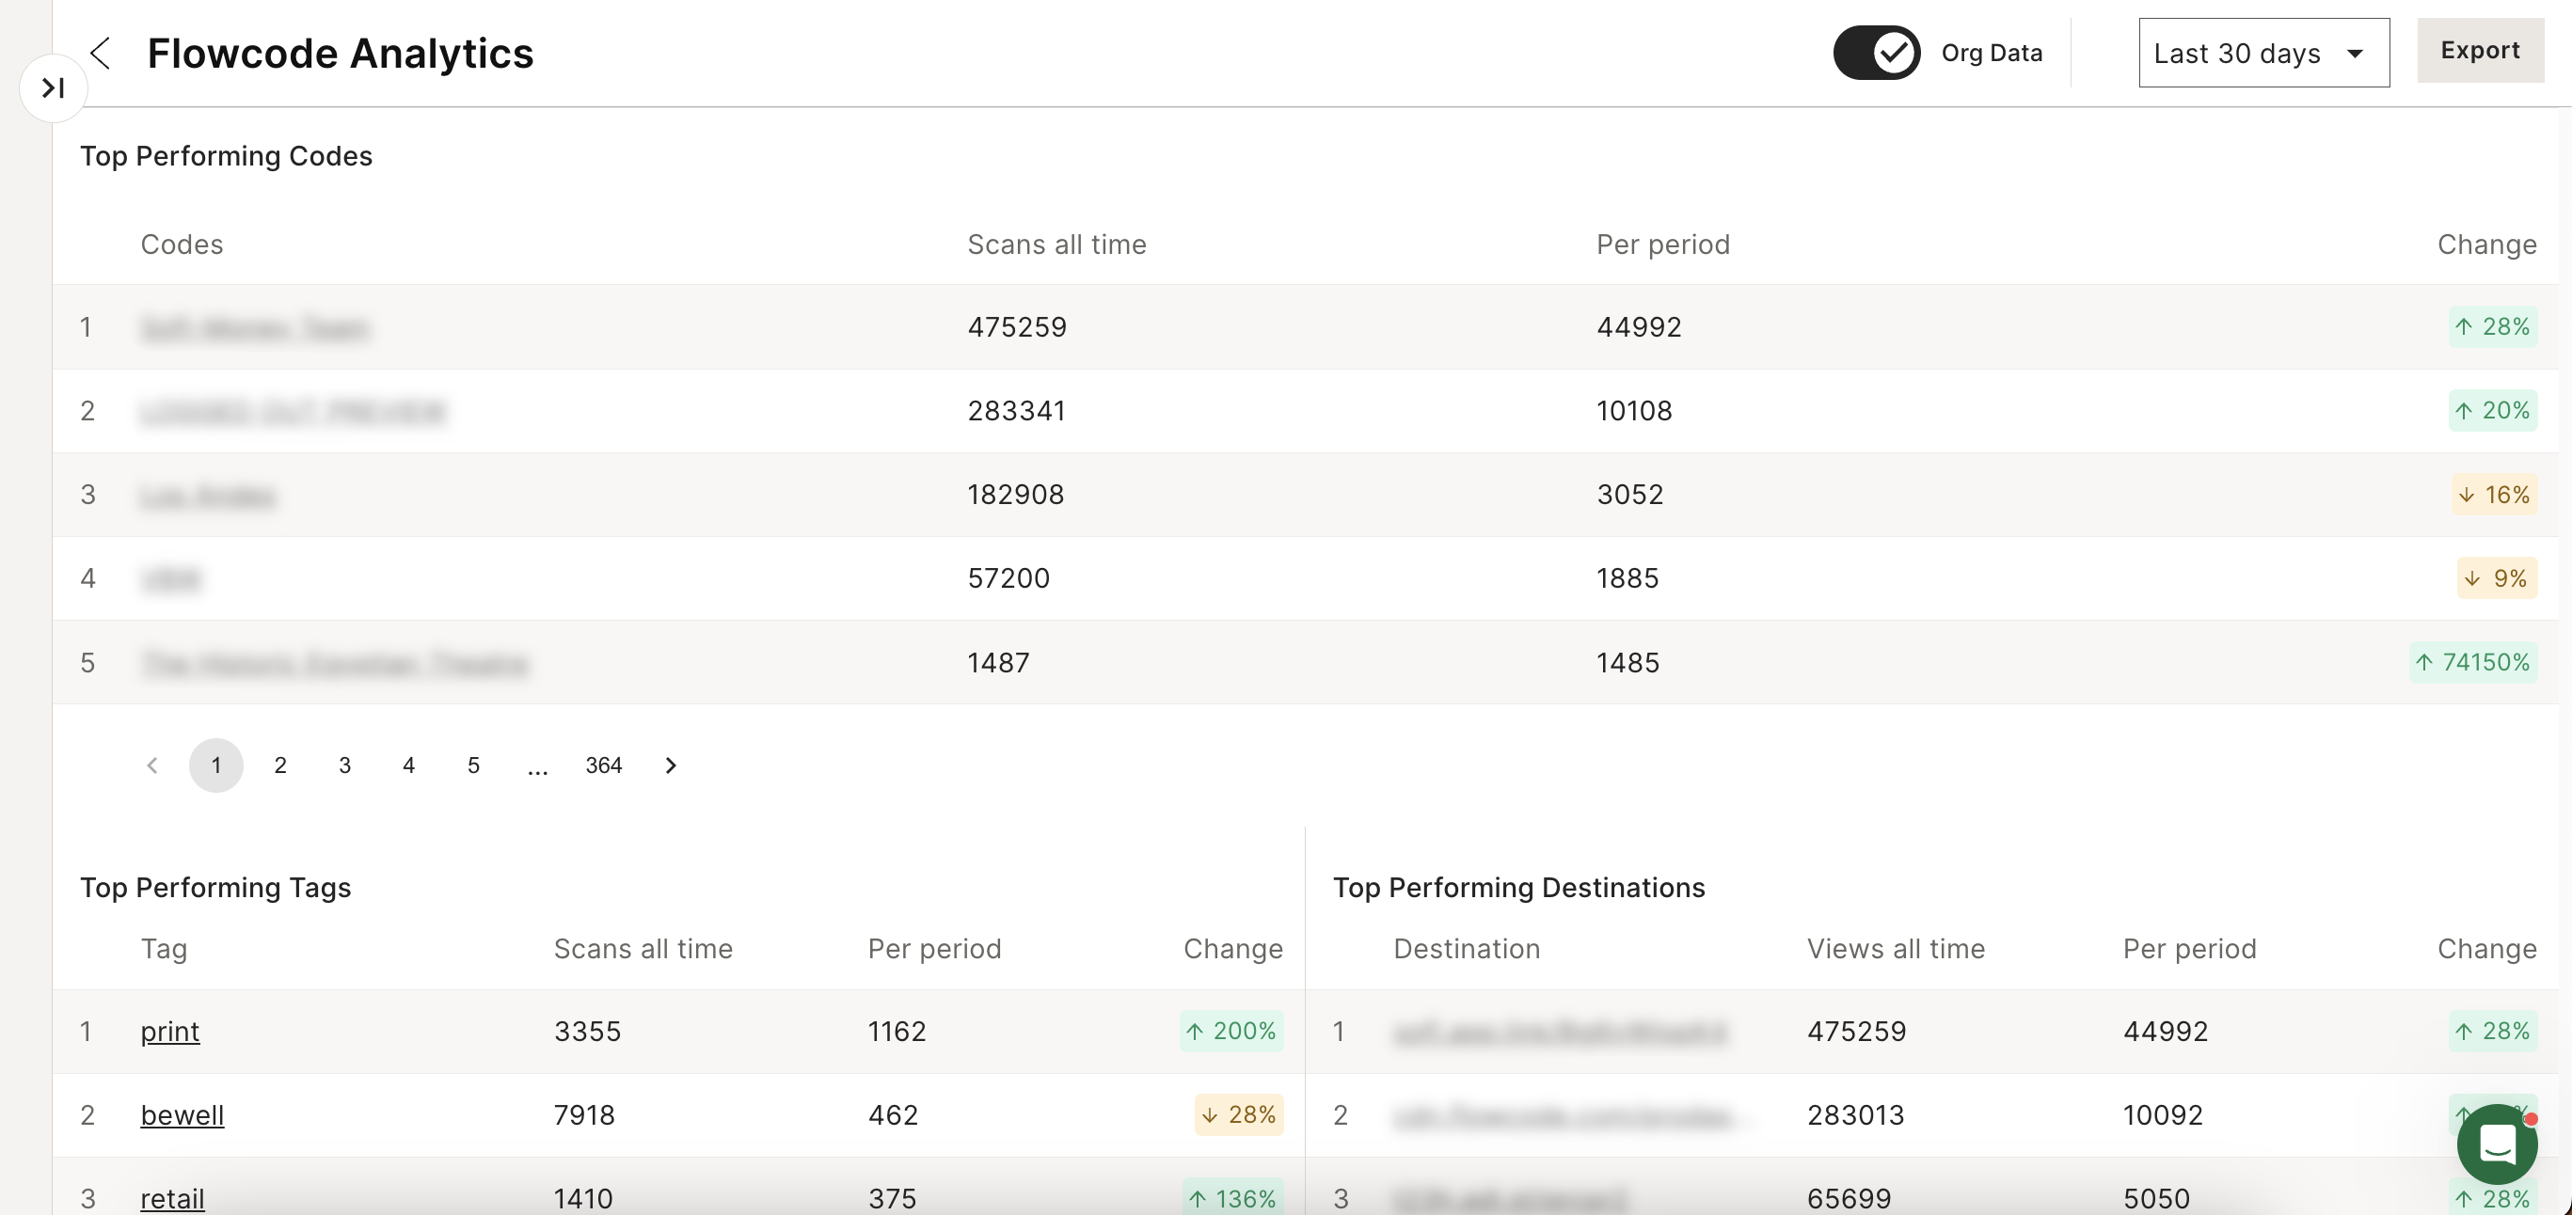Click the yellow 28% decrease badge for bewell

tap(1237, 1115)
